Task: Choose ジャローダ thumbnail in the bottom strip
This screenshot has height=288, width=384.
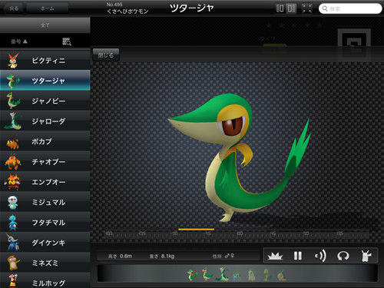Action: point(223,273)
